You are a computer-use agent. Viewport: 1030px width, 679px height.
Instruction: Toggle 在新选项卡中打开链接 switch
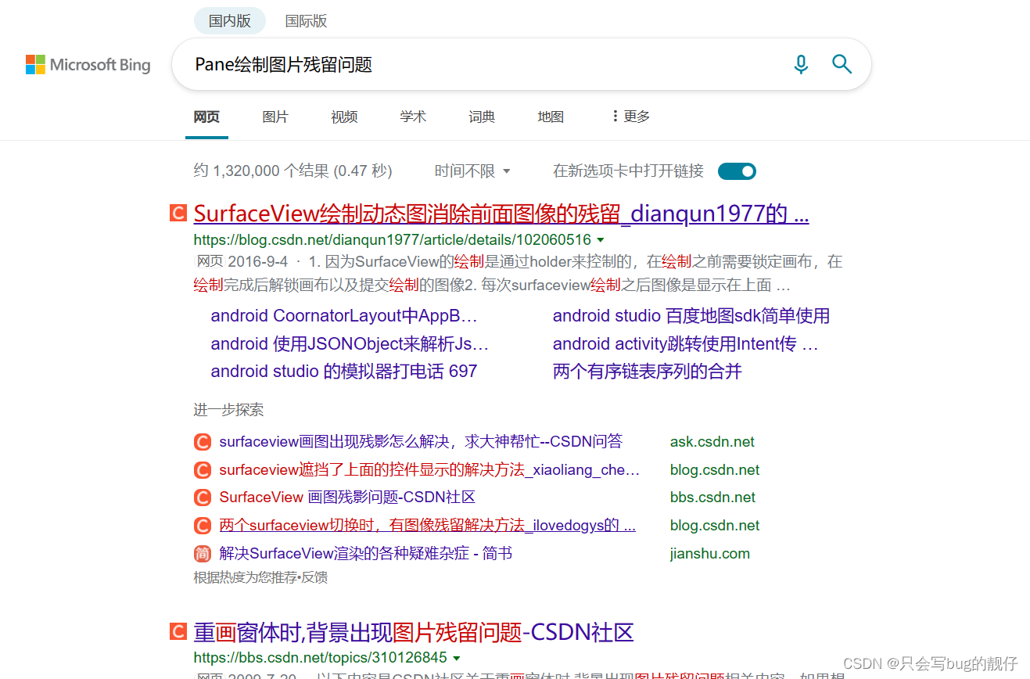[737, 171]
